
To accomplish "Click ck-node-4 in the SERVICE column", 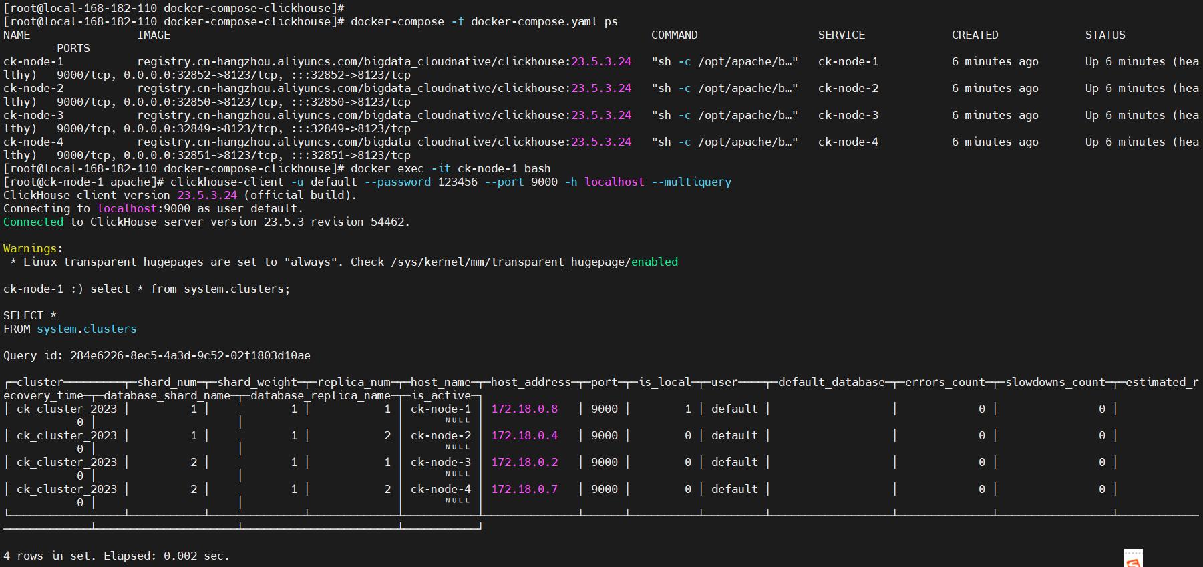I will (848, 142).
